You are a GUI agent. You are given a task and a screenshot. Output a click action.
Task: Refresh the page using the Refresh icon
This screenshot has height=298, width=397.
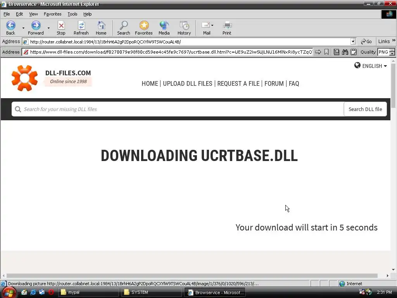[x=81, y=28]
